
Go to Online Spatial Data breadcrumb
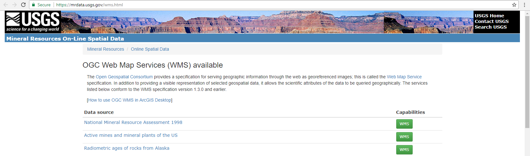[x=150, y=49]
